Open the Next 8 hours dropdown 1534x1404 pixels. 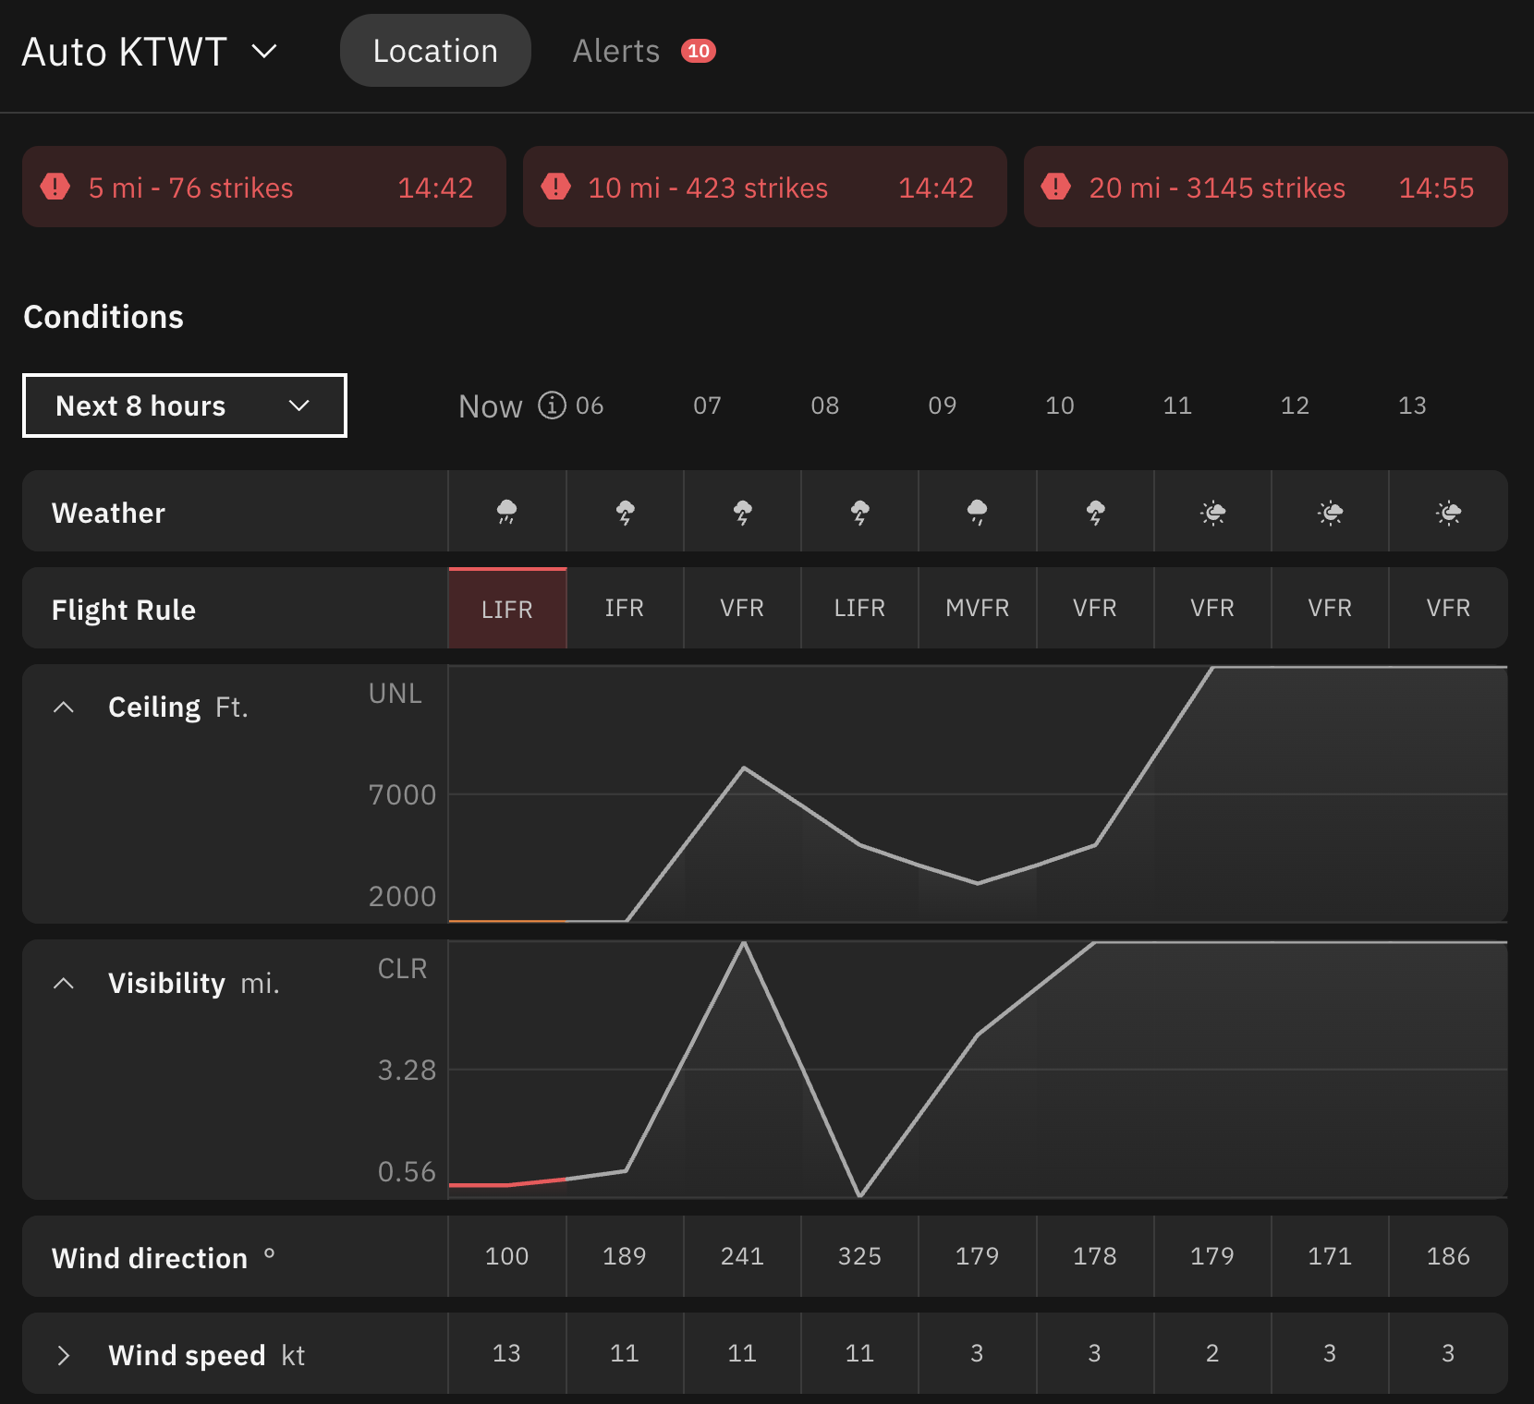[x=185, y=405]
